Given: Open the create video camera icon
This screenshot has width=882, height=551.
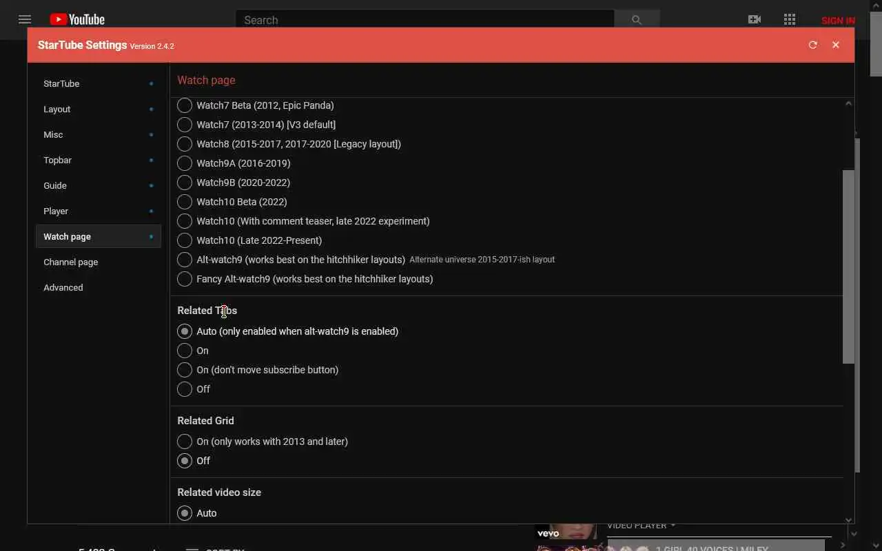Looking at the screenshot, I should click(x=755, y=19).
